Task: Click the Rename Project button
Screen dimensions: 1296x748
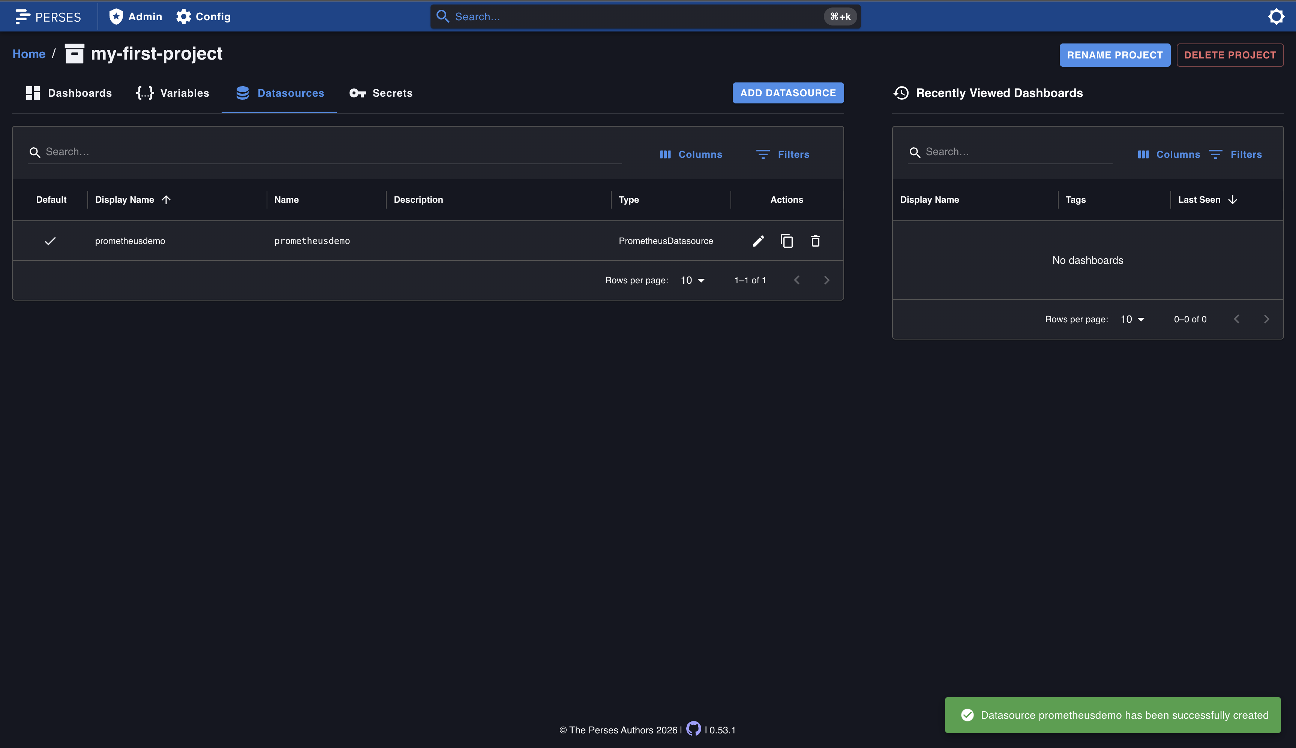Action: tap(1114, 55)
